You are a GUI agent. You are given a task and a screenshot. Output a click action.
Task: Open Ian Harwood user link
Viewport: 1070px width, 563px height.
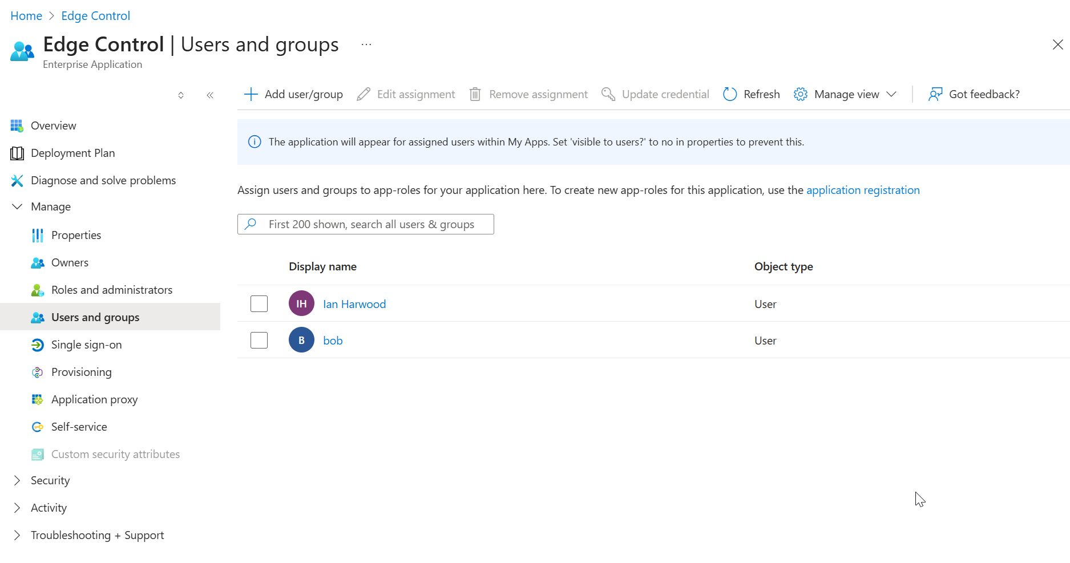(354, 304)
